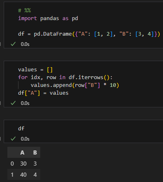Viewport: 163px width, 182px height.
Task: Click the 'import pandas as pd' line
Action: [x=48, y=18]
